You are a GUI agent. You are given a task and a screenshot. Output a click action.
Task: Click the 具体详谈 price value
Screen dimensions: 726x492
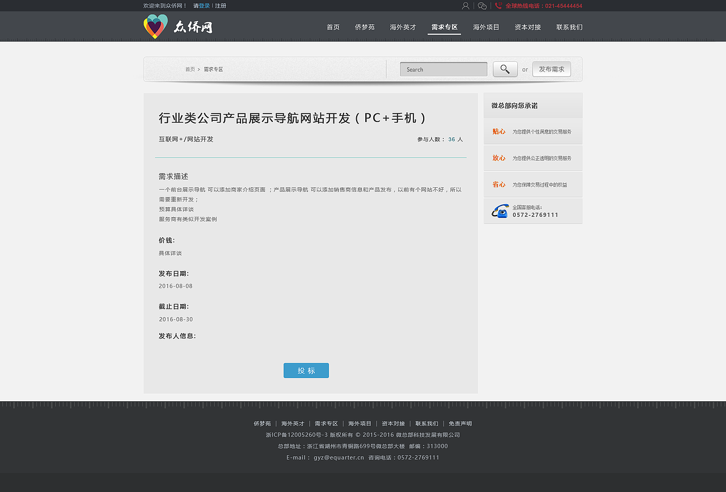(170, 253)
